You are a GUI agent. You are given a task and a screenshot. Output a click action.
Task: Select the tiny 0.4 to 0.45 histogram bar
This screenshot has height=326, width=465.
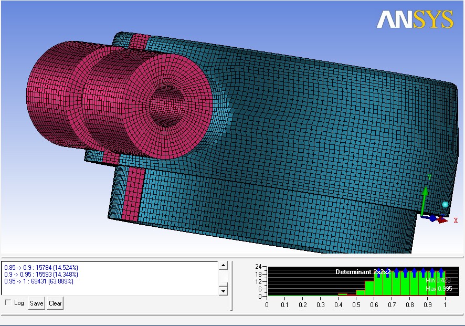343,295
